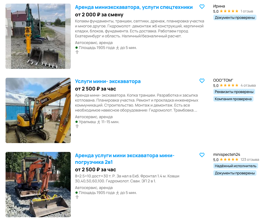Open seller ООО"ТОМ" profile
278x220 pixels.
[x=223, y=80]
